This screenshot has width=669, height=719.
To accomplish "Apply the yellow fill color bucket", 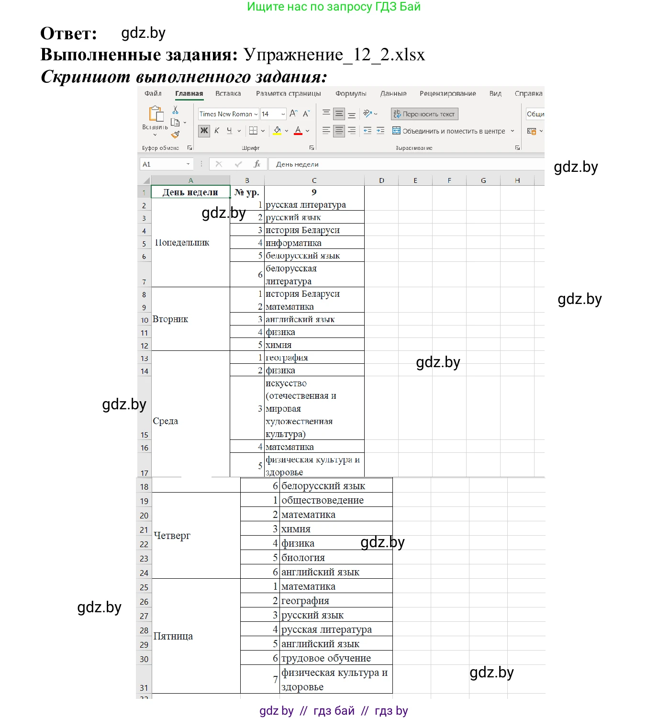I will click(x=277, y=131).
